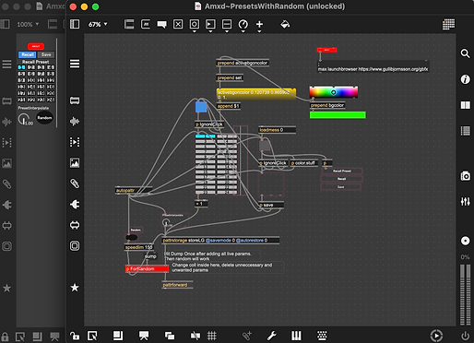The image size is (474, 343).
Task: Add a number box from toolbar
Action: [210, 24]
